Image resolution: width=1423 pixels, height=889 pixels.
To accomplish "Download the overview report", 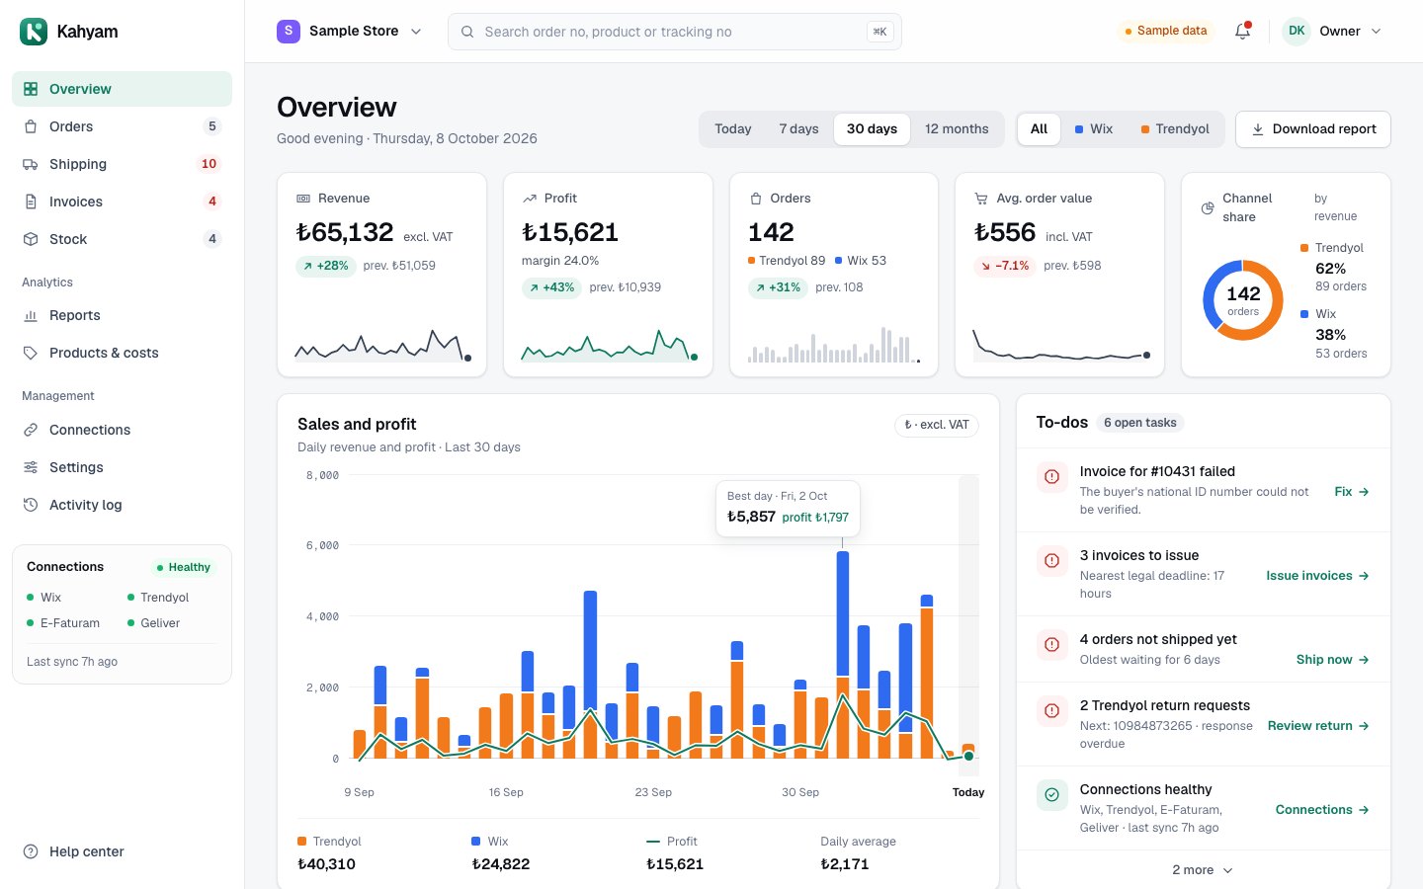I will [x=1313, y=129].
